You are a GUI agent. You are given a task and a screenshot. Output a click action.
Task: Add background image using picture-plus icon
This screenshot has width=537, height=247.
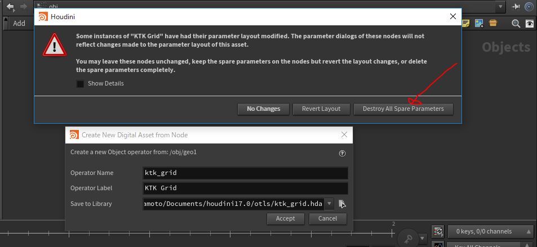pos(479,23)
